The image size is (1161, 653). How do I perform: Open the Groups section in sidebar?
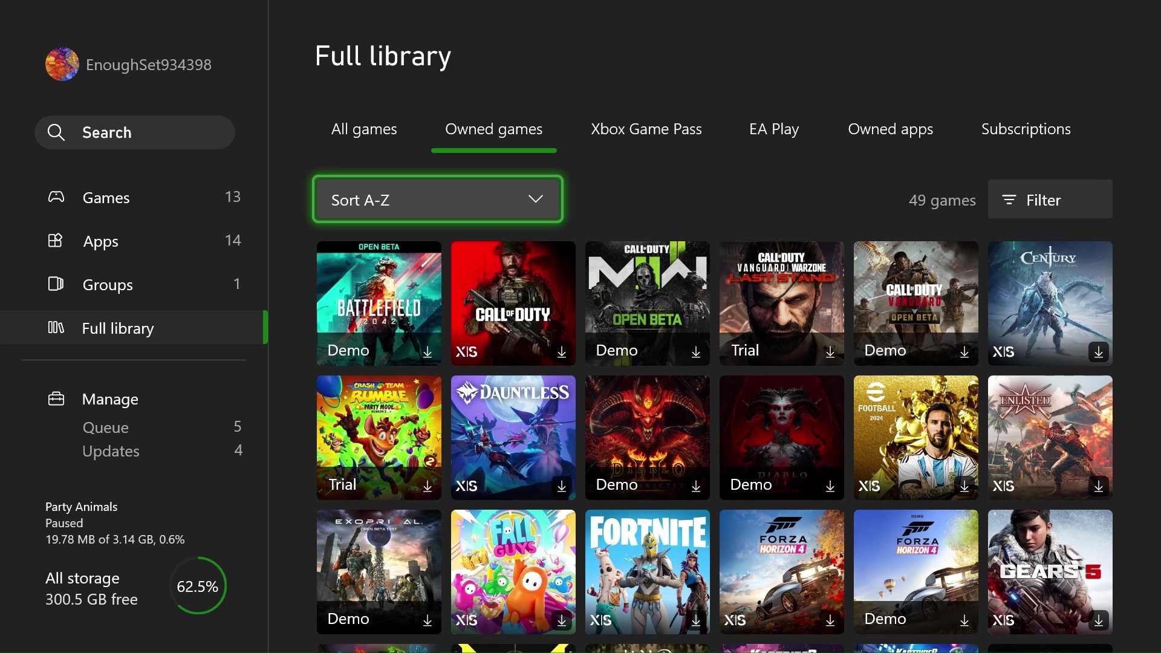[134, 284]
